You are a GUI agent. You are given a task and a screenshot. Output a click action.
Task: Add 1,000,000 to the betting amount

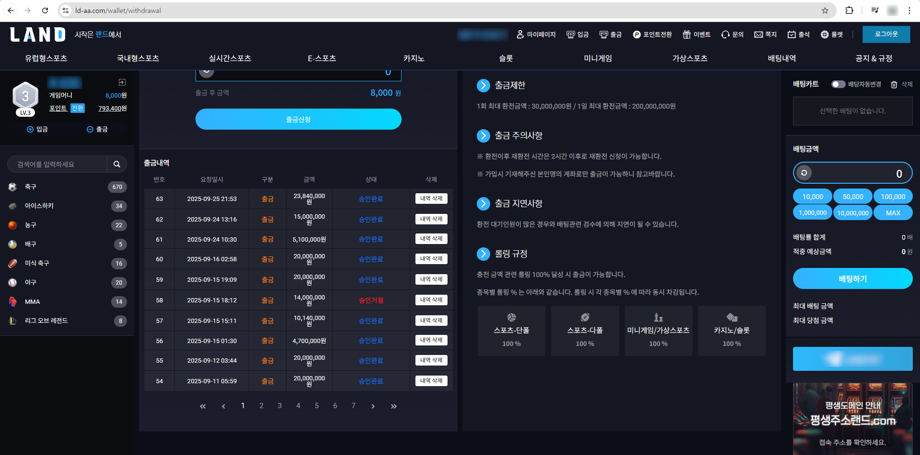click(813, 213)
